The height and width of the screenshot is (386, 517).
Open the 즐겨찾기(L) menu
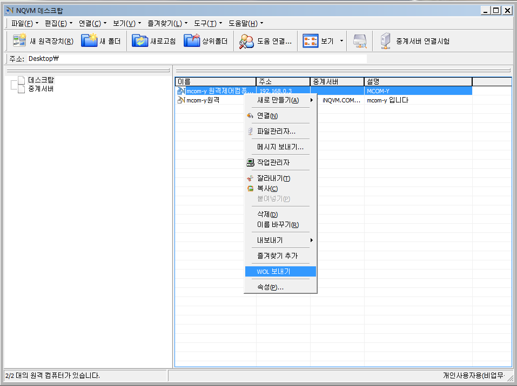coord(167,23)
